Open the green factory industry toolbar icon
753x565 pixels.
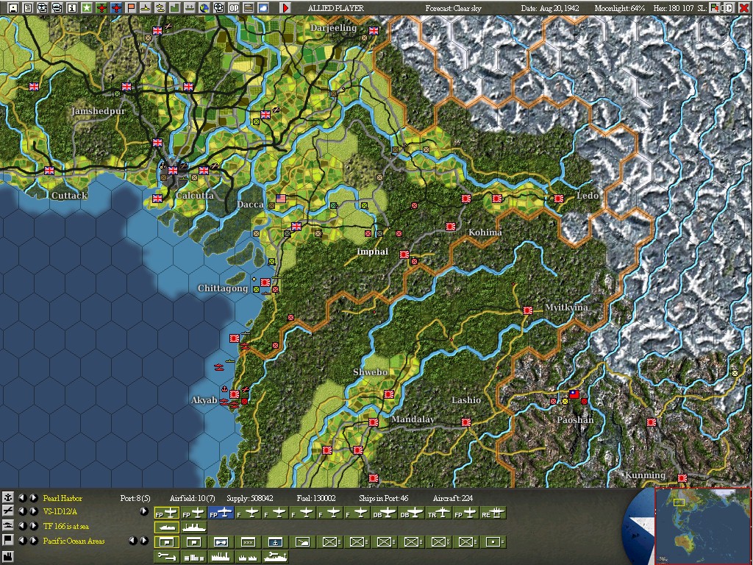point(175,7)
